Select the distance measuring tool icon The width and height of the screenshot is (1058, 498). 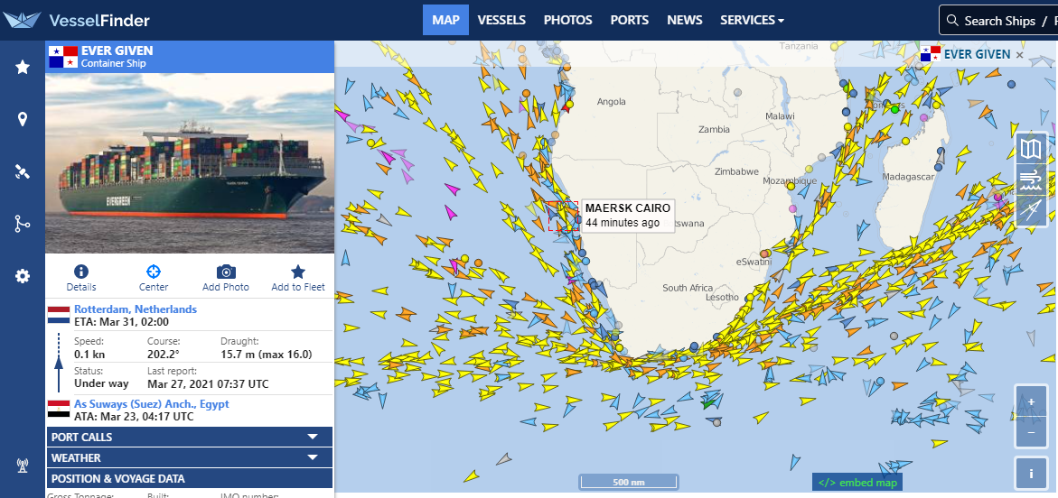click(1031, 210)
